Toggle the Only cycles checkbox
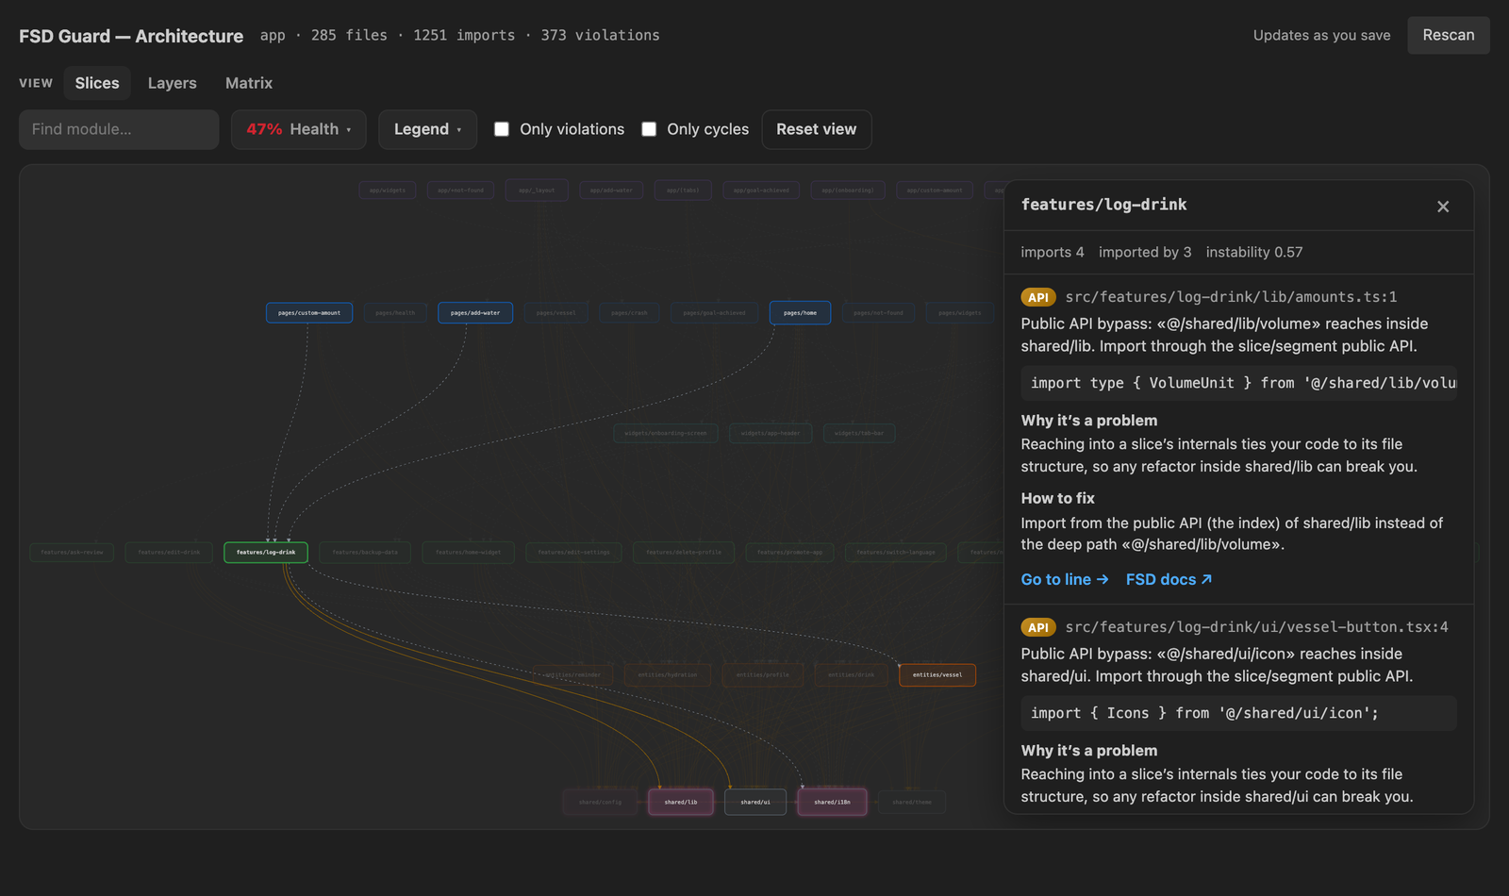Viewport: 1509px width, 896px height. click(649, 129)
